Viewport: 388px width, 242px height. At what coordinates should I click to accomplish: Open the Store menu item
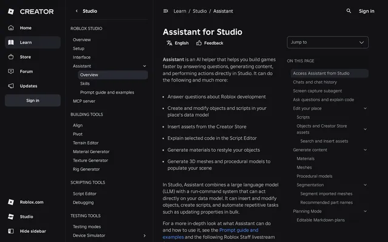point(33,57)
